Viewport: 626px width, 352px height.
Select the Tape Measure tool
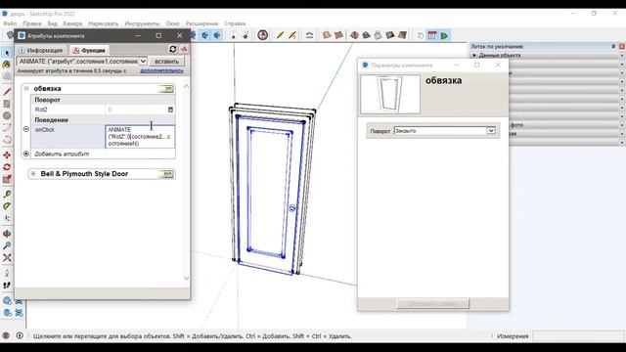coord(7,195)
